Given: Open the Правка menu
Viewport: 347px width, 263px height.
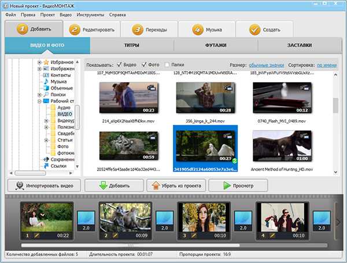Looking at the screenshot, I should click(28, 15).
